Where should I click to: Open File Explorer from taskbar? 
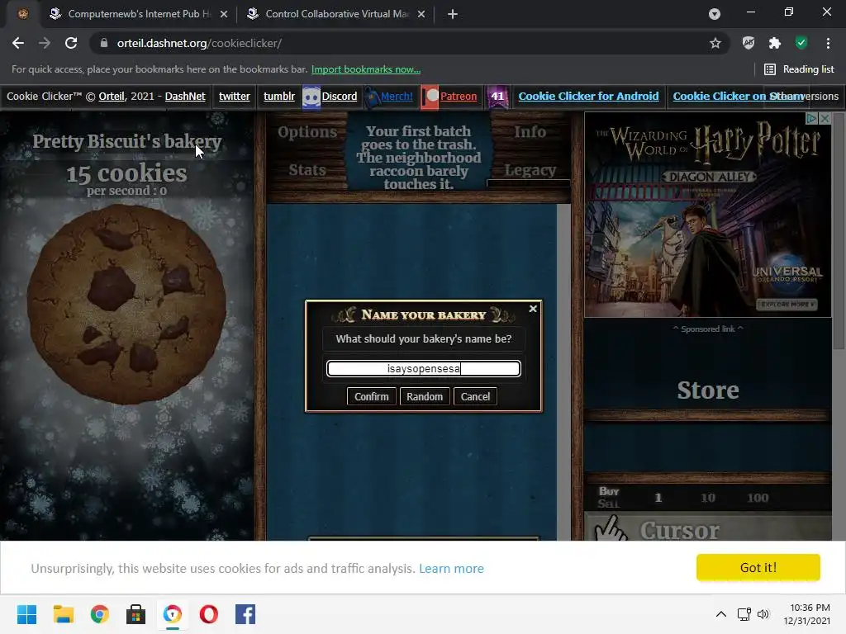63,614
